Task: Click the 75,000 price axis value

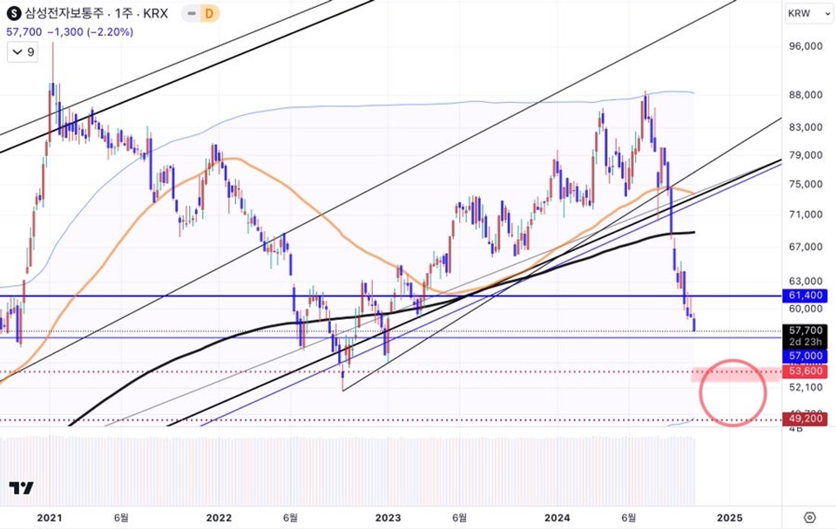Action: point(804,184)
